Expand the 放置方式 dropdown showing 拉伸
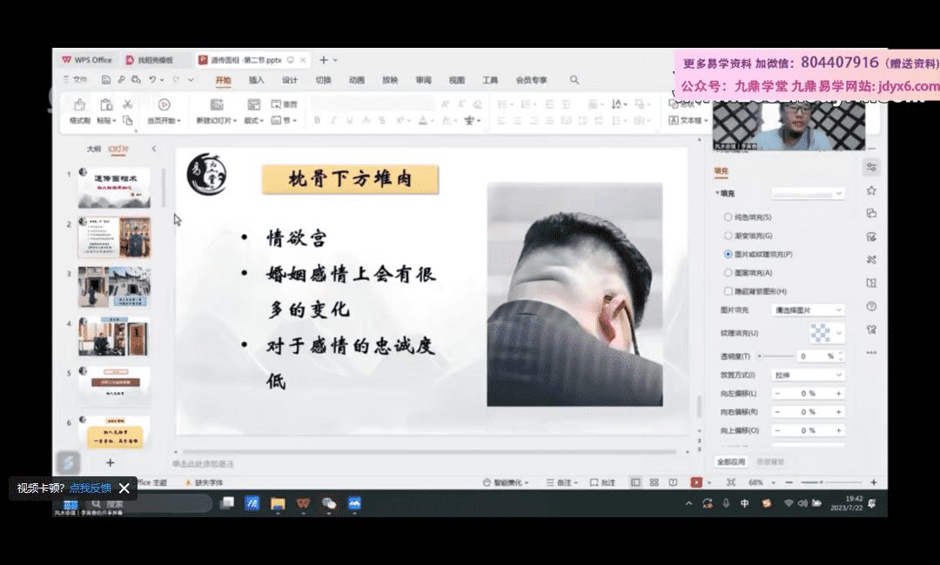Image resolution: width=940 pixels, height=565 pixels. [809, 375]
